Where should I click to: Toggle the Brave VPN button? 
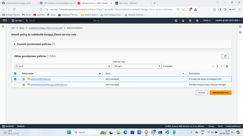pos(232,9)
